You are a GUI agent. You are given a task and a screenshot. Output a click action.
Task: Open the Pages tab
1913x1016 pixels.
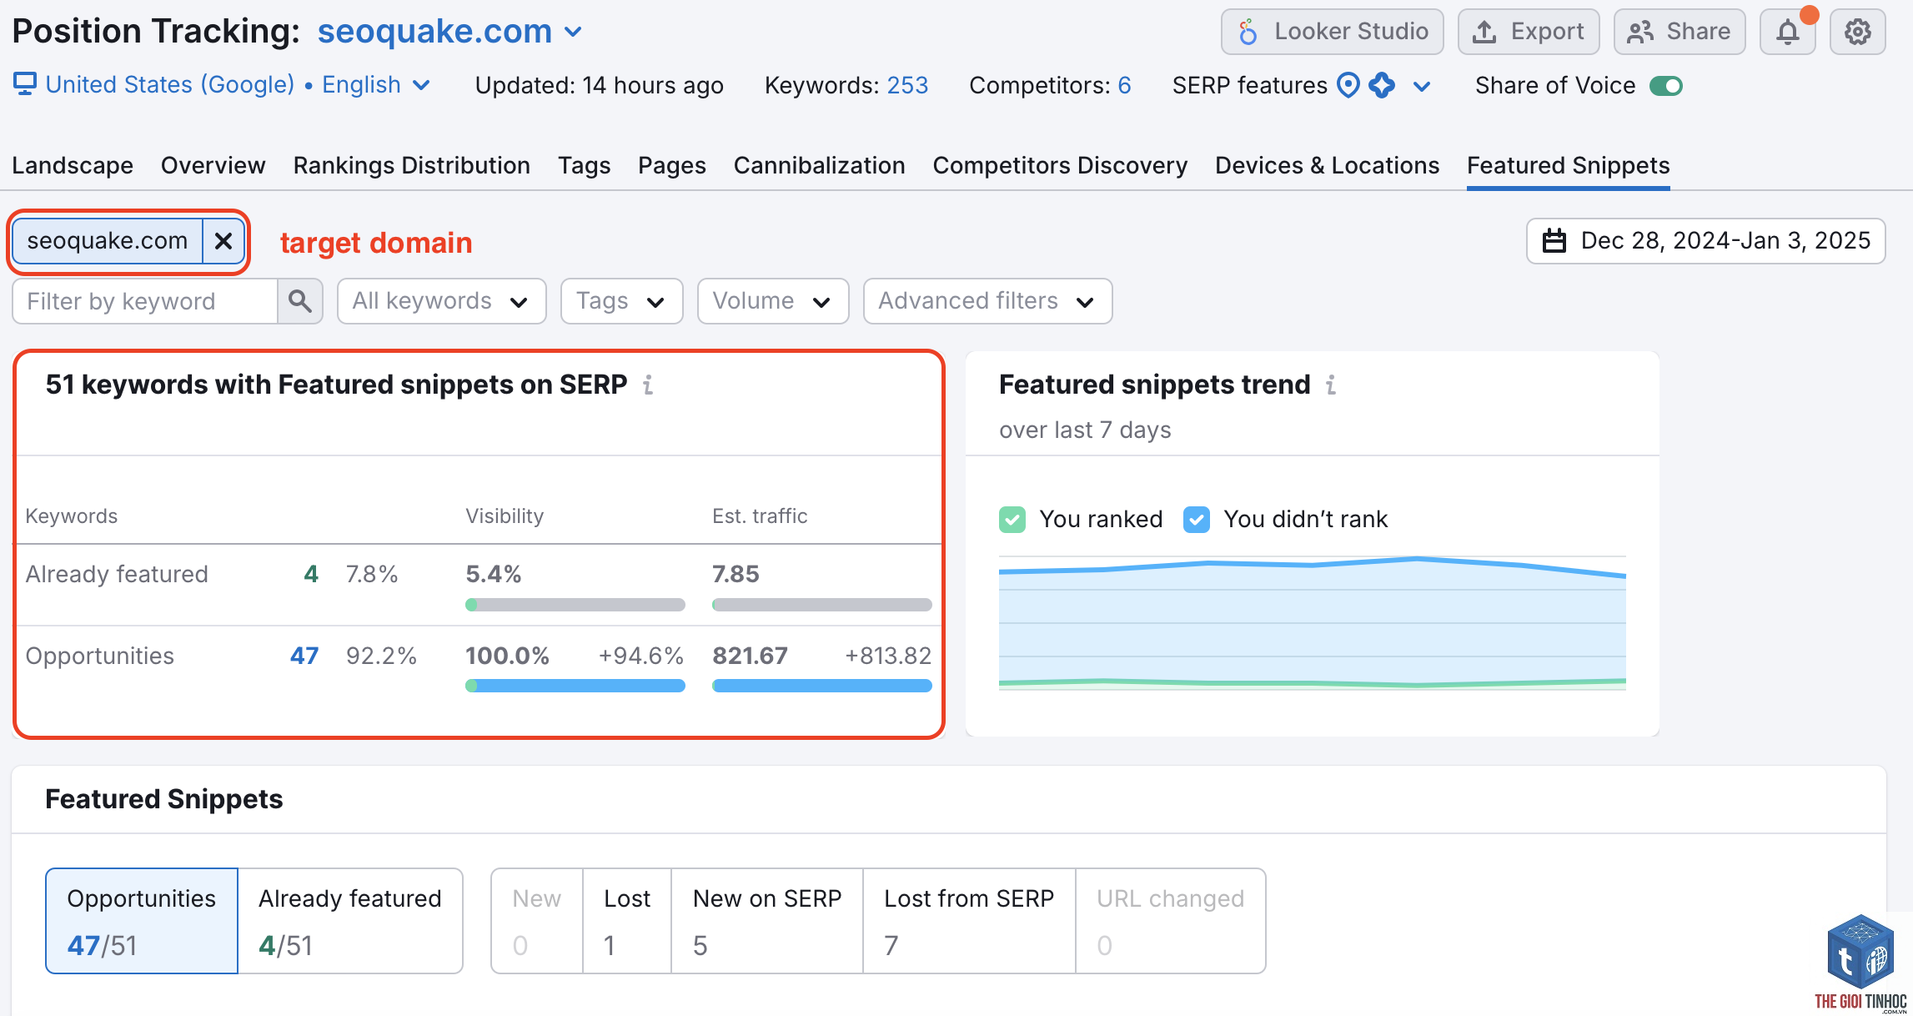pyautogui.click(x=672, y=165)
